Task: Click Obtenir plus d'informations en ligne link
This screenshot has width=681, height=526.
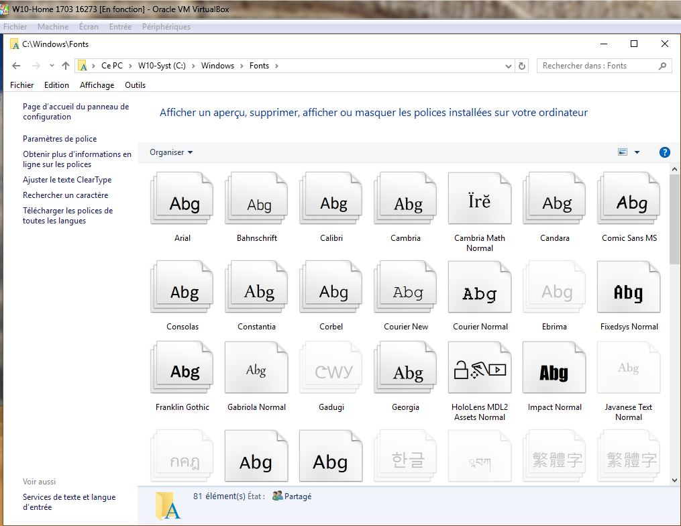Action: (77, 160)
